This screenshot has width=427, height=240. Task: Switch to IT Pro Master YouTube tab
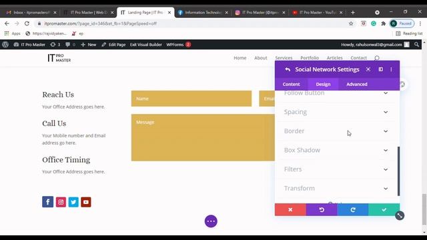coord(318,13)
